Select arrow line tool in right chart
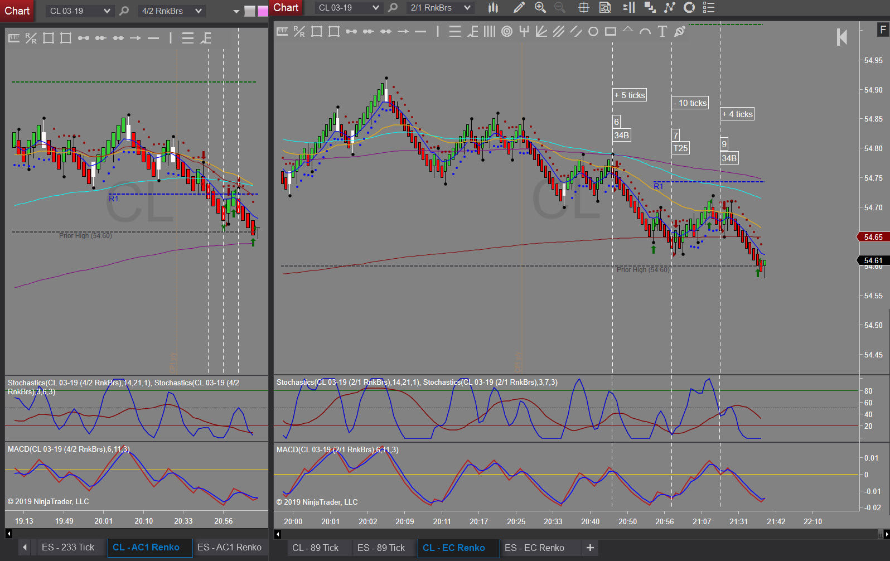 pos(403,32)
